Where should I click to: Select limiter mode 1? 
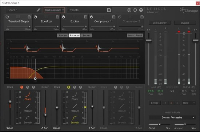tap(165, 103)
